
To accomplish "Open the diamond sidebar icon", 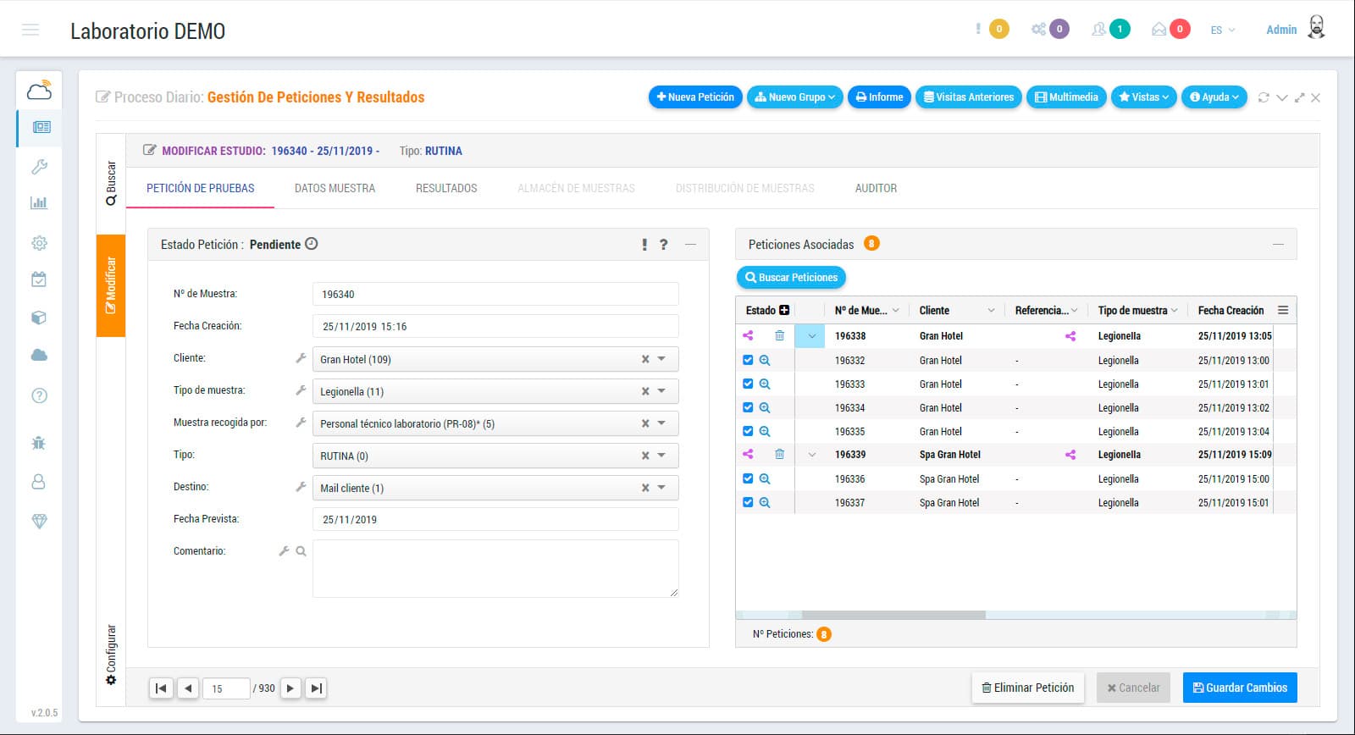I will (39, 522).
